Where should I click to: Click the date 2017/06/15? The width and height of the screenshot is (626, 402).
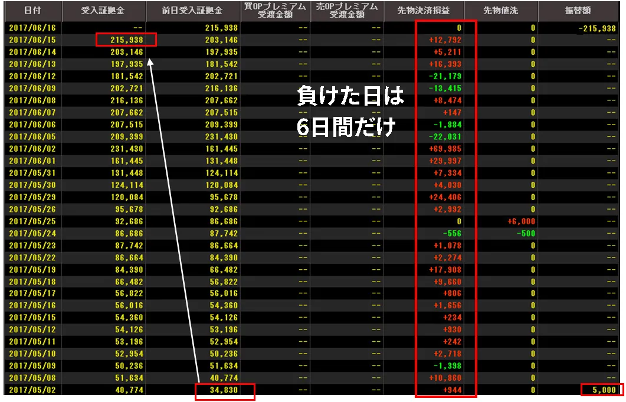(x=32, y=40)
